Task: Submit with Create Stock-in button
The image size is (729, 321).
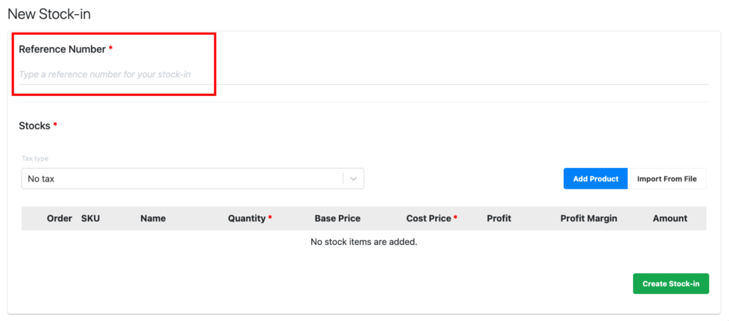Action: (x=671, y=284)
